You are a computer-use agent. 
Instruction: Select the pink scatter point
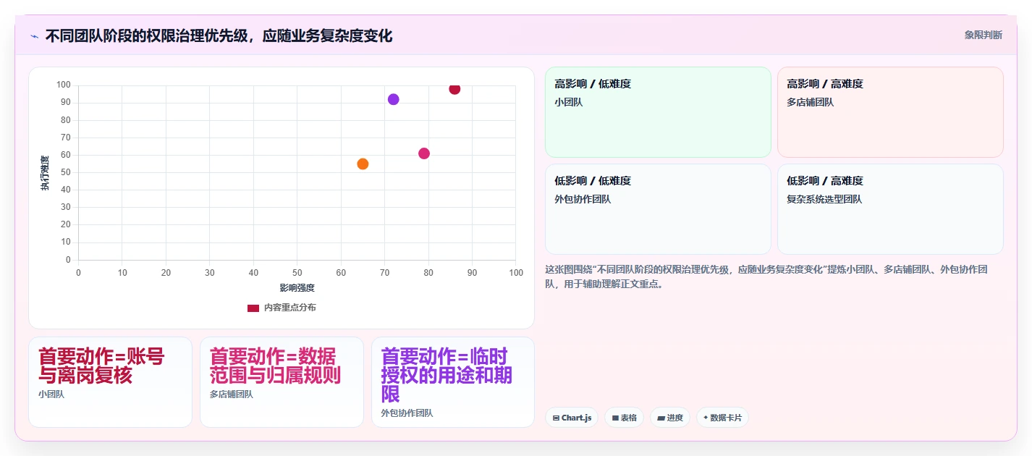pyautogui.click(x=424, y=153)
